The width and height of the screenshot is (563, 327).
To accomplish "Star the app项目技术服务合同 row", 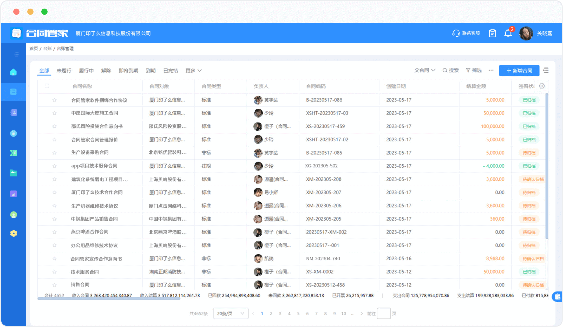I will pyautogui.click(x=54, y=166).
